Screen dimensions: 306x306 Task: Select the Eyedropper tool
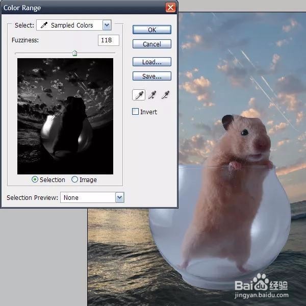(x=139, y=95)
